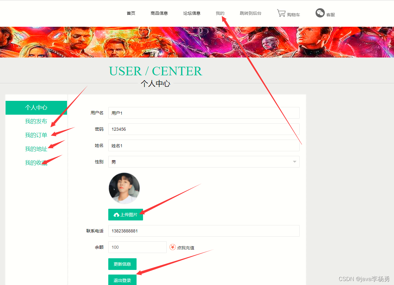The width and height of the screenshot is (394, 285).
Task: Click the 上传图片 button
Action: pos(125,215)
